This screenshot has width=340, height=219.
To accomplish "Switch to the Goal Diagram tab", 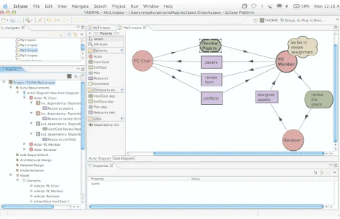I will point(123,159).
